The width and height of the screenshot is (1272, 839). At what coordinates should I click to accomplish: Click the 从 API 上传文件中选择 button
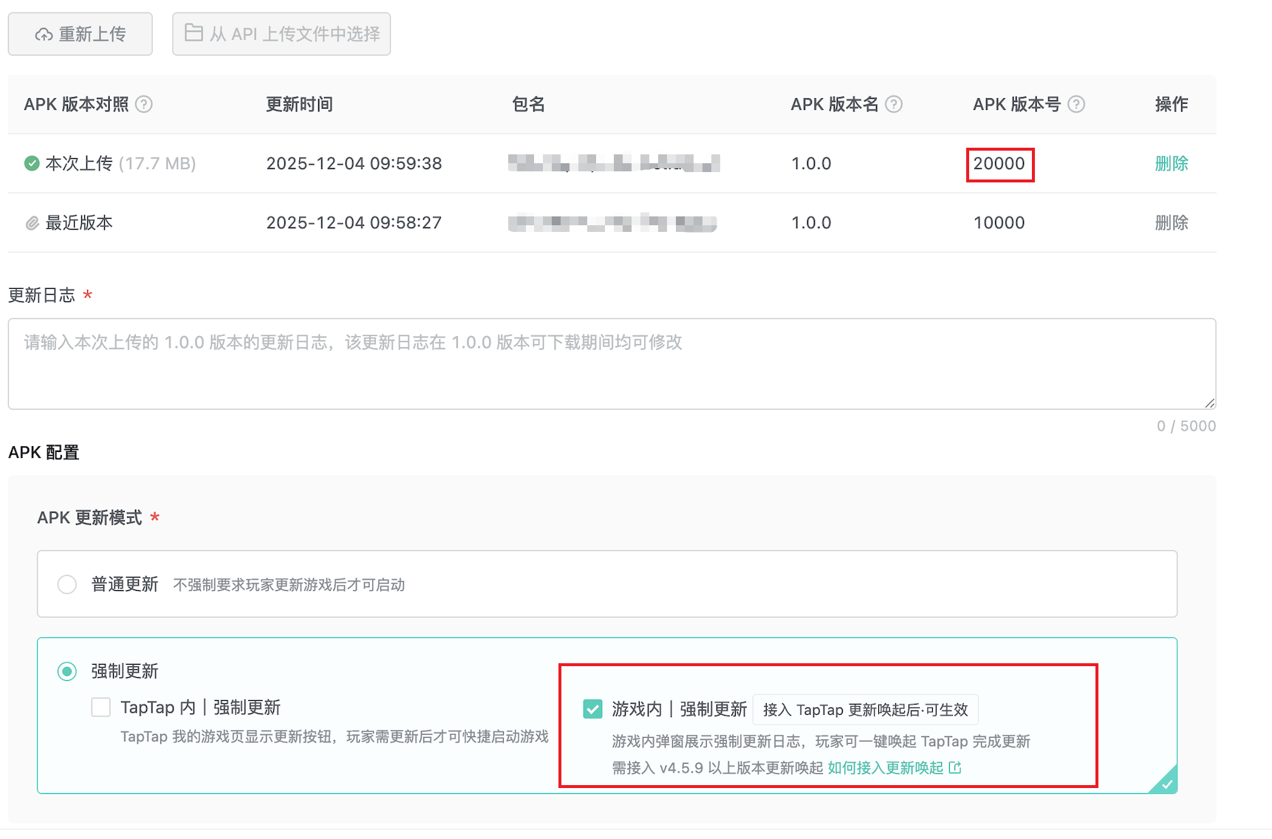281,33
